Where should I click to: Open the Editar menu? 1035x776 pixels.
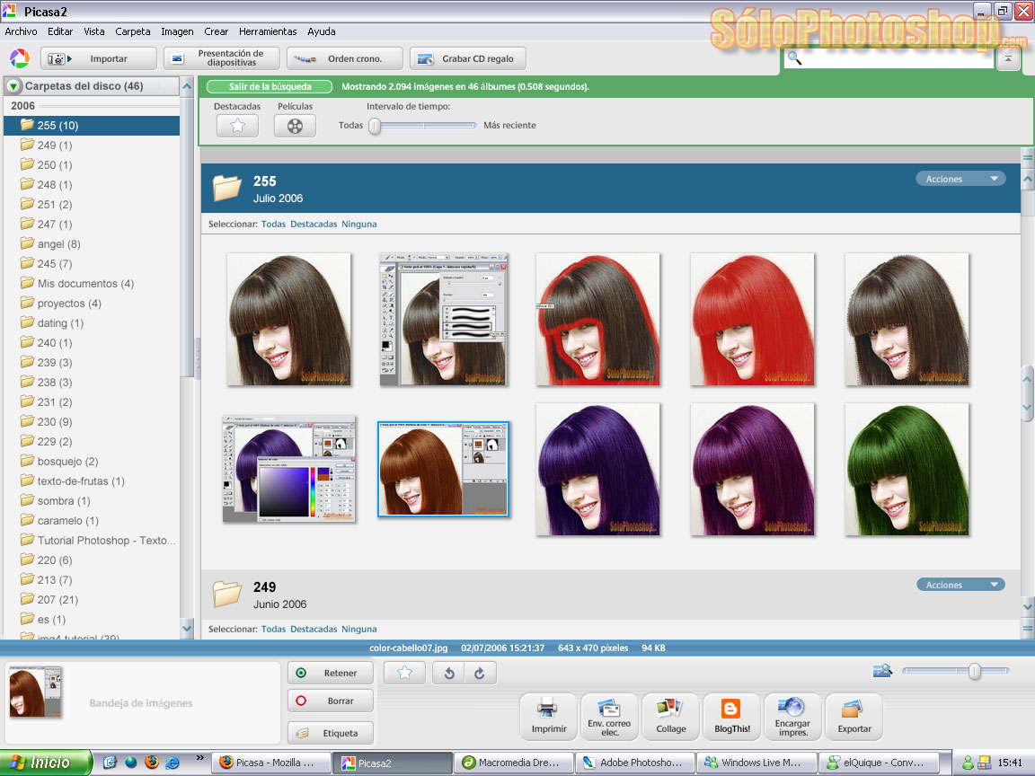pos(60,31)
